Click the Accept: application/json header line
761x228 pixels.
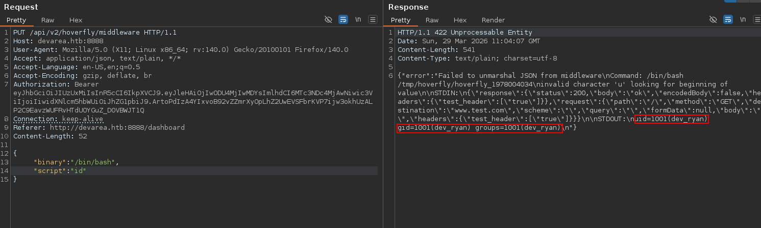pyautogui.click(x=97, y=59)
